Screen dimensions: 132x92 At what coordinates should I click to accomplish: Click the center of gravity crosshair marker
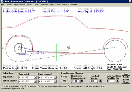click(x=69, y=47)
